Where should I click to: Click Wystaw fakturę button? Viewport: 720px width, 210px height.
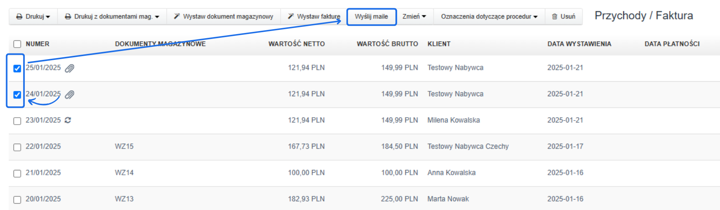pos(313,16)
